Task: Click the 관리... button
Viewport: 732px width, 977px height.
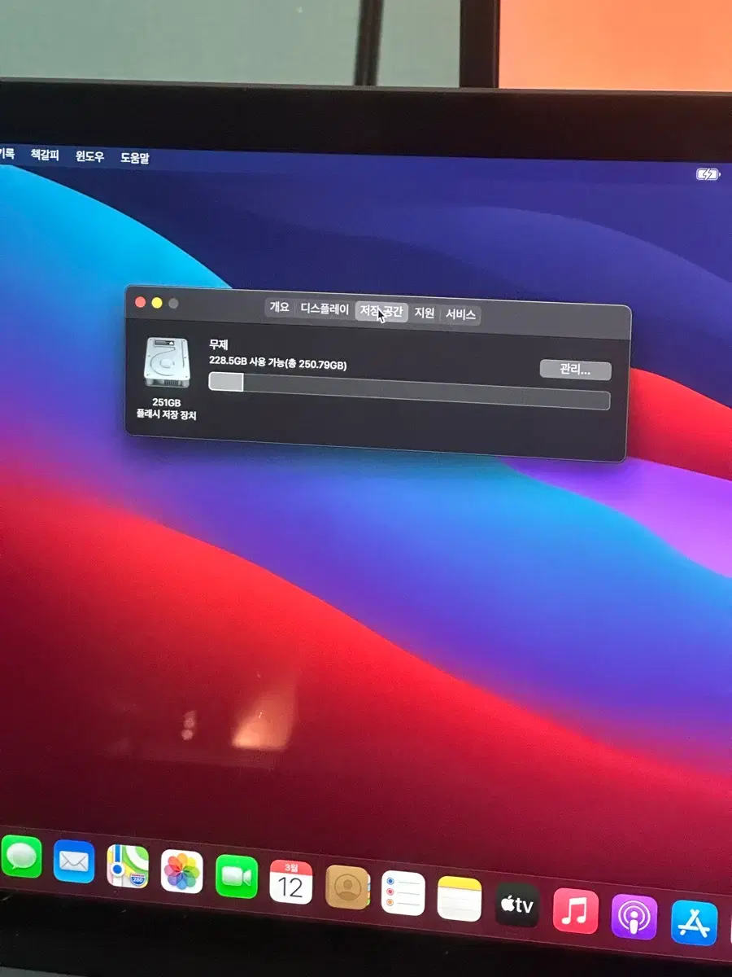Action: click(575, 370)
